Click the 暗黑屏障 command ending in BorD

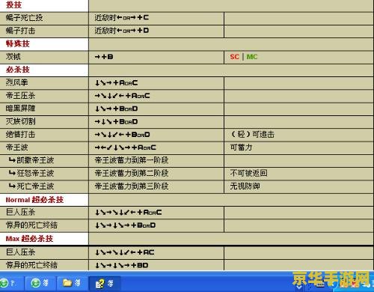click(116, 109)
